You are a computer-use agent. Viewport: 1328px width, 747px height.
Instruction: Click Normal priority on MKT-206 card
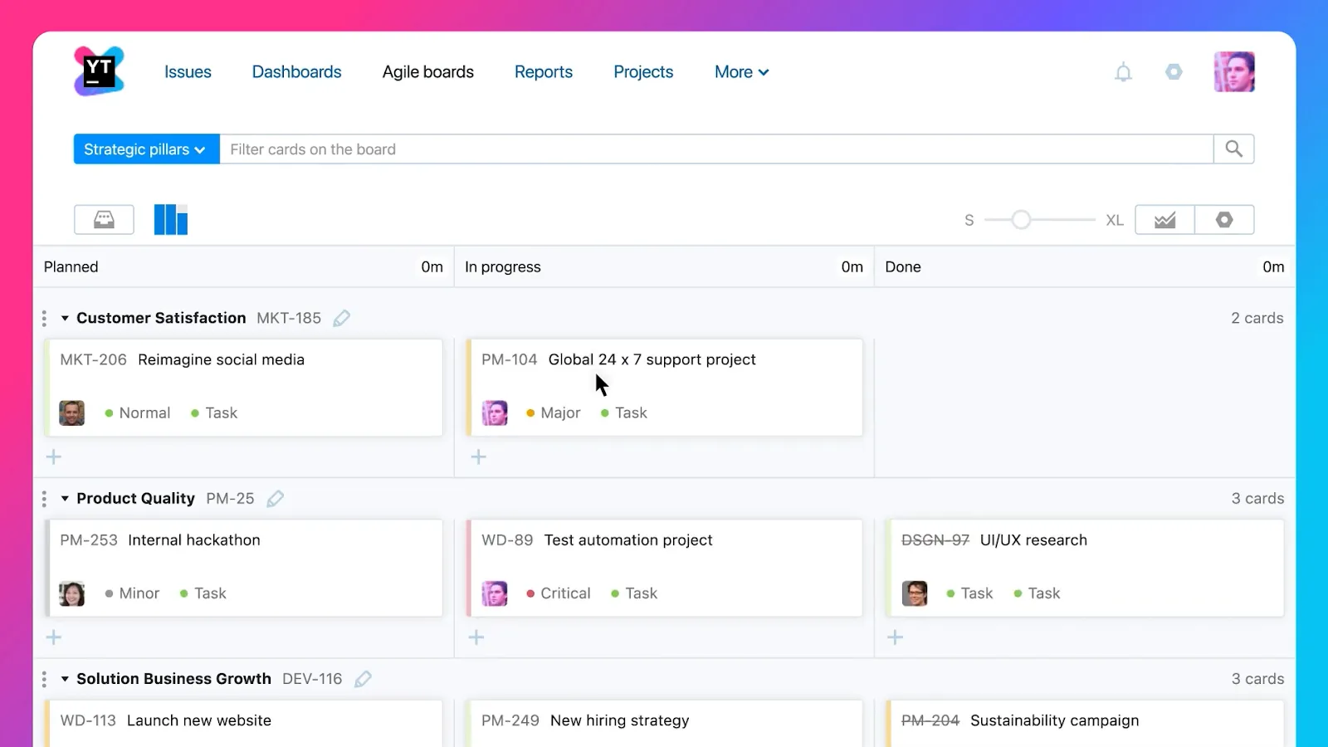pyautogui.click(x=138, y=413)
